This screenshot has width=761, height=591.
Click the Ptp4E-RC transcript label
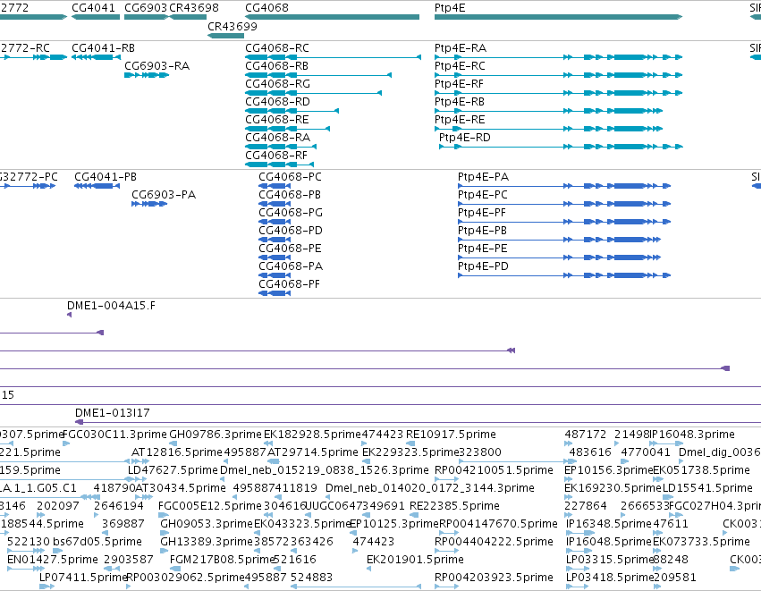coord(461,66)
